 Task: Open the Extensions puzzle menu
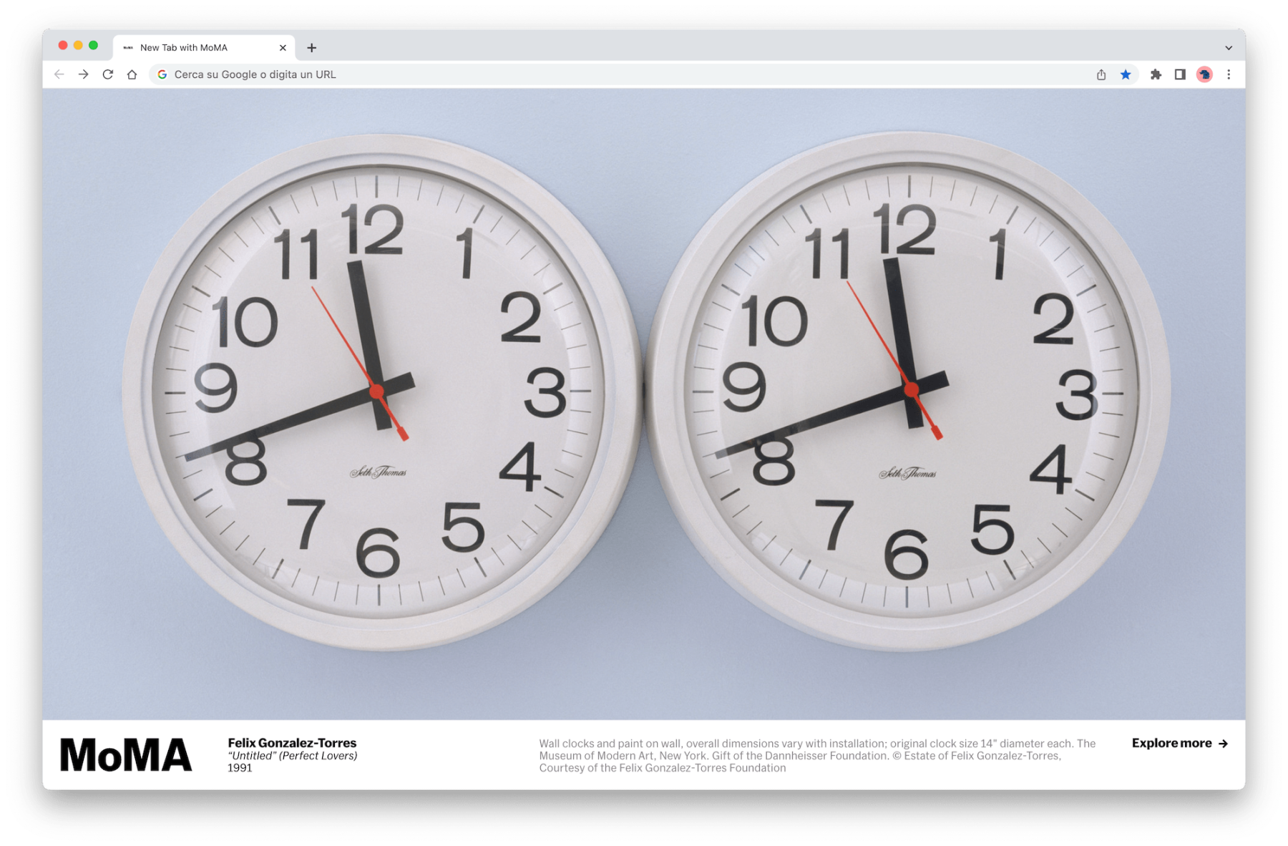(x=1156, y=74)
